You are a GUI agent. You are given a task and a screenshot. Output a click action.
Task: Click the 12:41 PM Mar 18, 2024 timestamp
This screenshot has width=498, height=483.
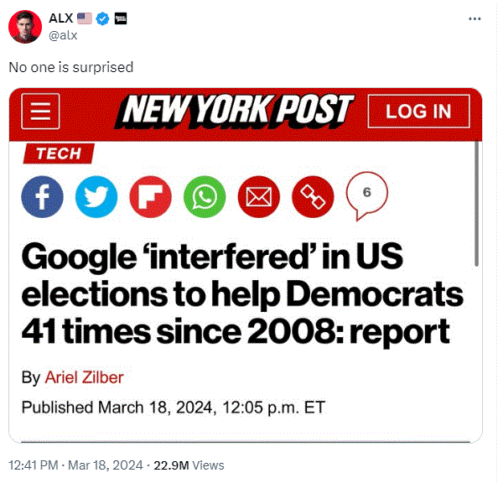[75, 465]
